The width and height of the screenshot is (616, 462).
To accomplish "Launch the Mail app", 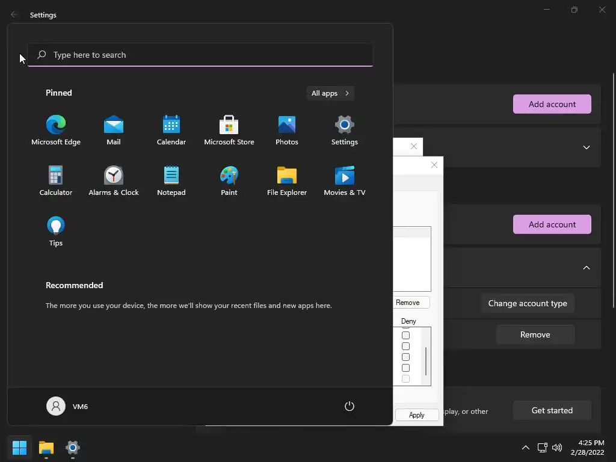I will tap(114, 130).
